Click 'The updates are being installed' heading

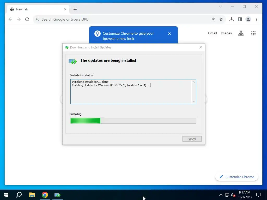(108, 60)
